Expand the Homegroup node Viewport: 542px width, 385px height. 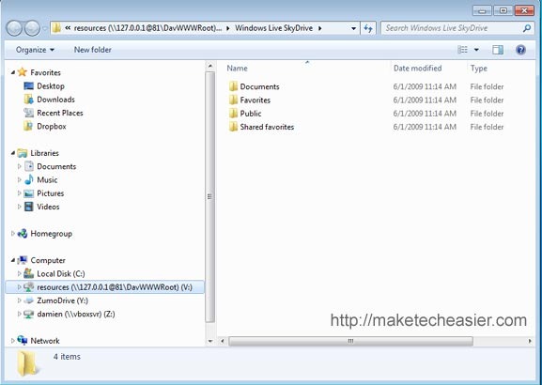(13, 234)
